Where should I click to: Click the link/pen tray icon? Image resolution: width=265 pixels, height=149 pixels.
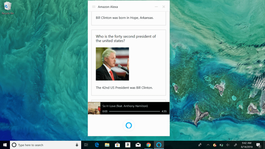tap(235, 145)
